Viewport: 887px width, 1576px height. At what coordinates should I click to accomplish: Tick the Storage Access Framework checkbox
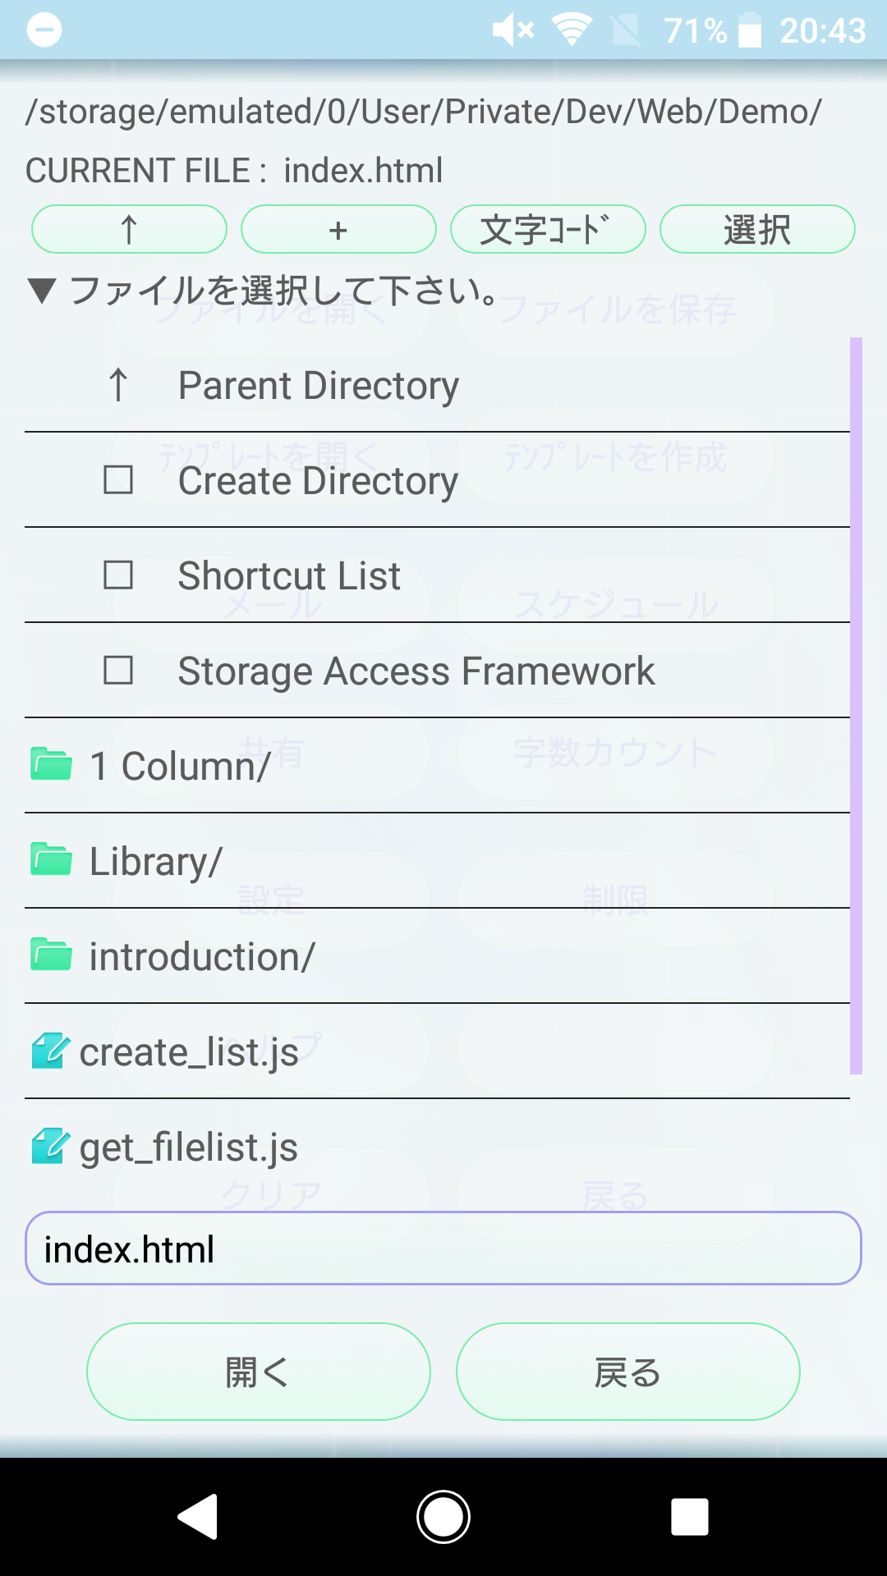coord(118,670)
